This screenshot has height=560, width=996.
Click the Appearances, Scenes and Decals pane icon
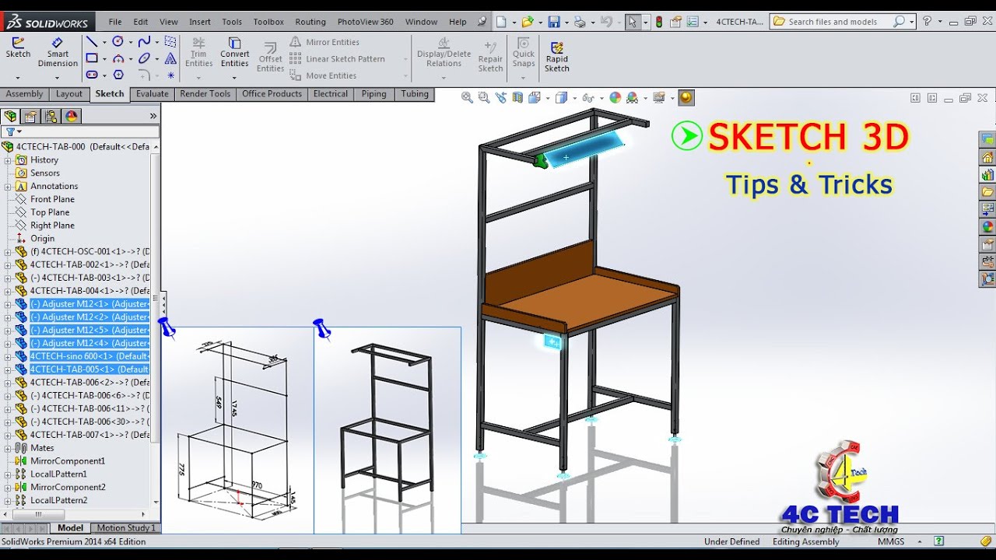[x=987, y=227]
